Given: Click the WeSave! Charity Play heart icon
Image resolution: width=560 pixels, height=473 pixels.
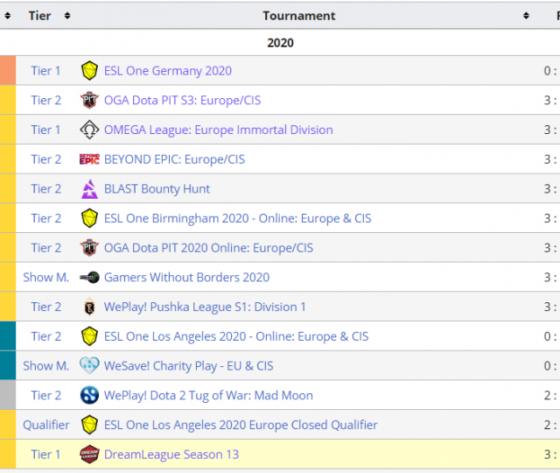Looking at the screenshot, I should click(89, 366).
